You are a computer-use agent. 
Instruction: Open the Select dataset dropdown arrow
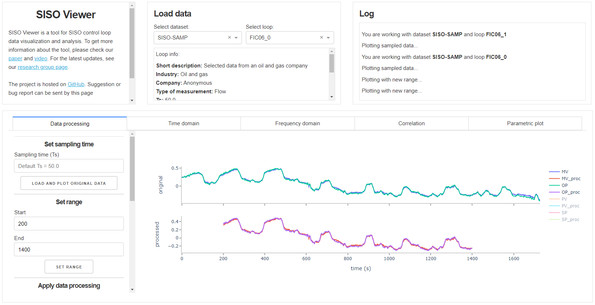tap(236, 38)
